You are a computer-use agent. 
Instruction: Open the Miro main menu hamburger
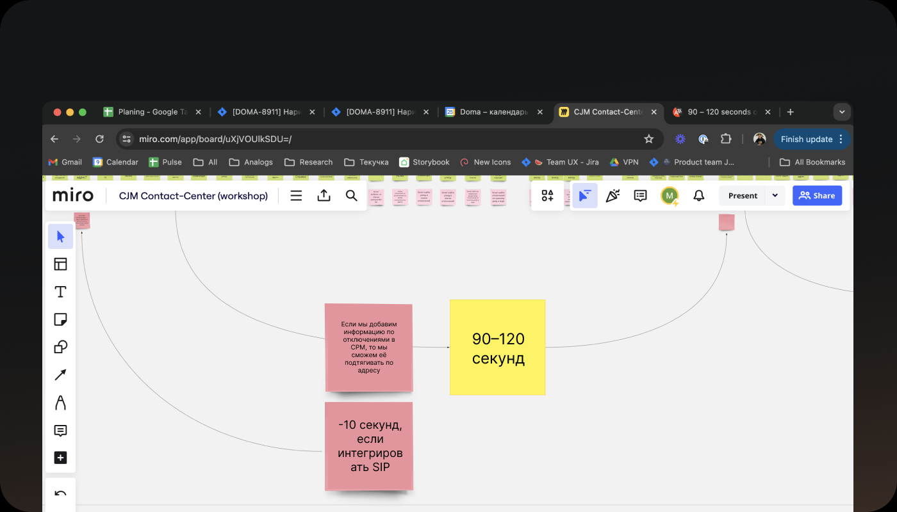point(296,196)
